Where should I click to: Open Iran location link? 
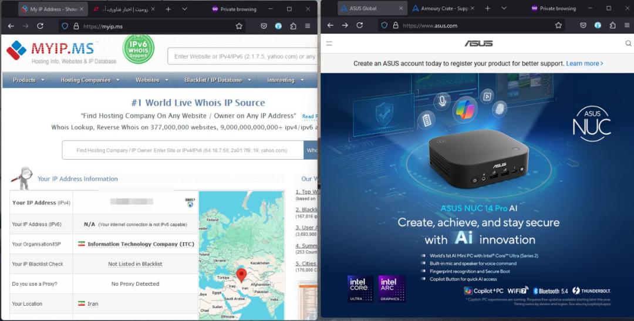93,303
